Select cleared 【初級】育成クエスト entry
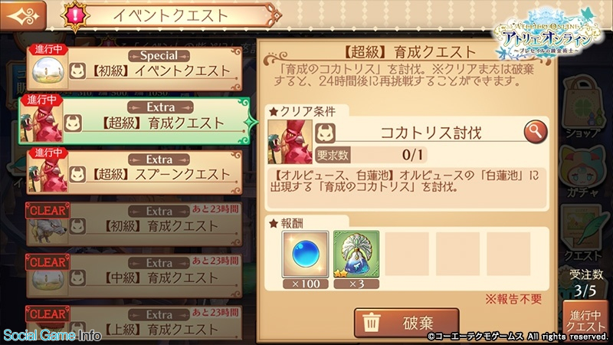The width and height of the screenshot is (613, 345). 135,224
